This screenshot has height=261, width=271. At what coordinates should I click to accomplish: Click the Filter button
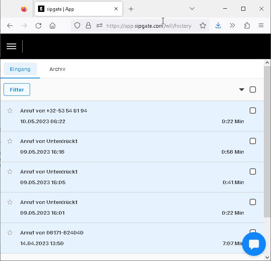(17, 90)
